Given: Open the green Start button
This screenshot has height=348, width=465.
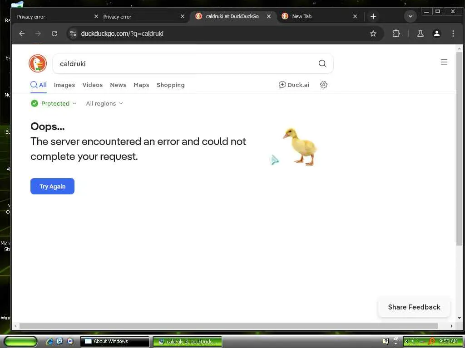Looking at the screenshot, I should pos(20,341).
